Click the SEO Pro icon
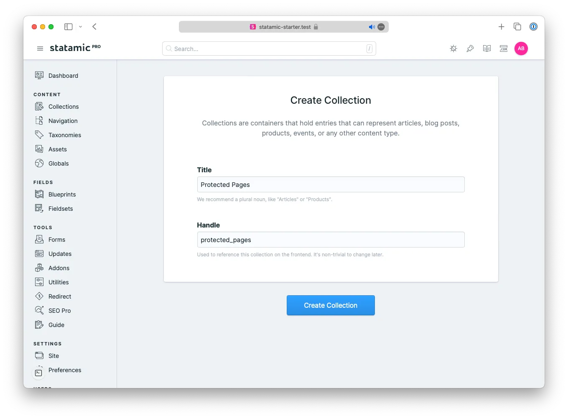 tap(39, 310)
